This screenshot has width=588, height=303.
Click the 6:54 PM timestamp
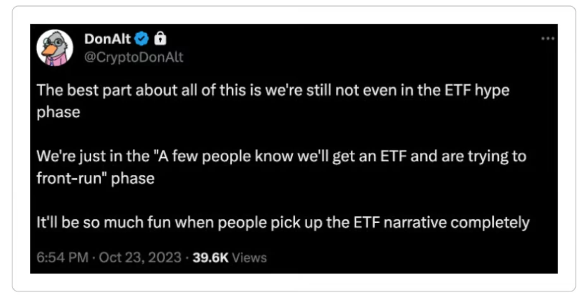click(x=62, y=257)
